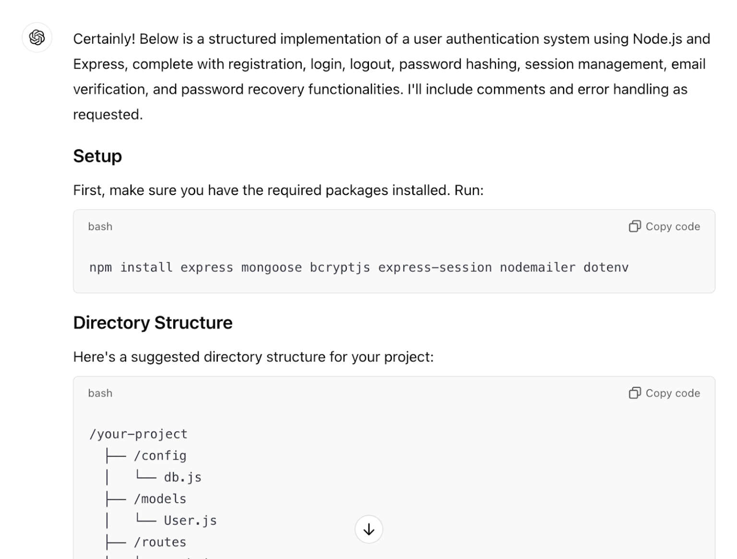Click the sentence starting "First, make sure"

(x=278, y=190)
